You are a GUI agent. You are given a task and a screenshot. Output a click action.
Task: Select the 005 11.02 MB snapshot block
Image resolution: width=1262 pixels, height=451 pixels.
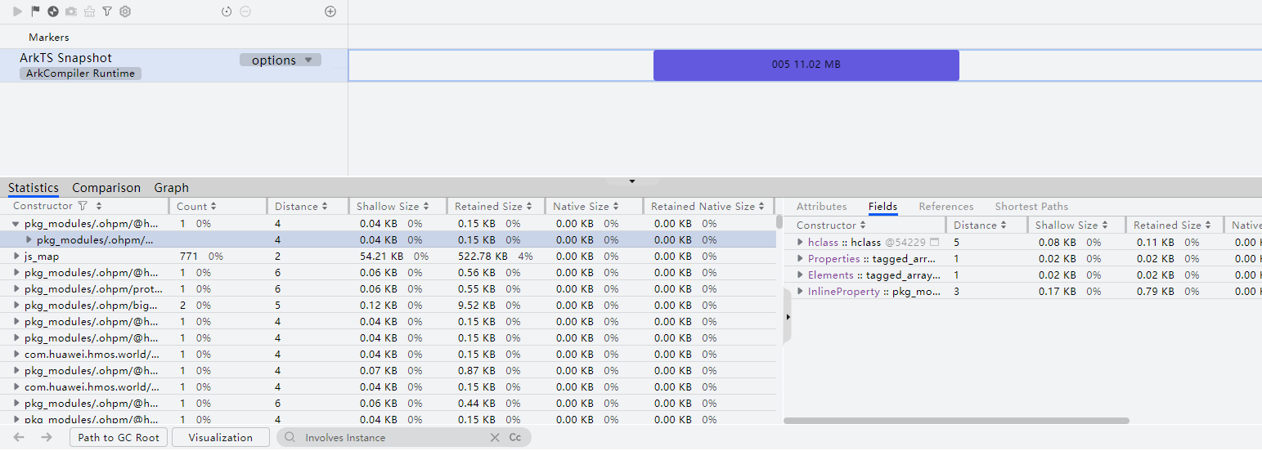tap(806, 65)
